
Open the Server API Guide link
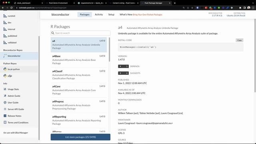point(16,109)
